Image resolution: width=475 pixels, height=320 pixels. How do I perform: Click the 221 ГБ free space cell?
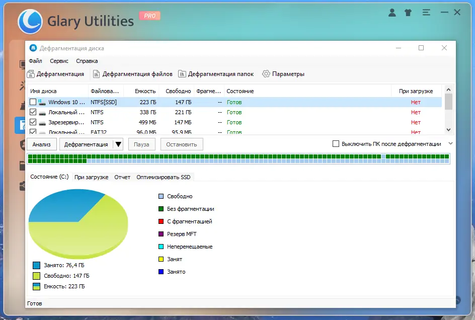[183, 112]
